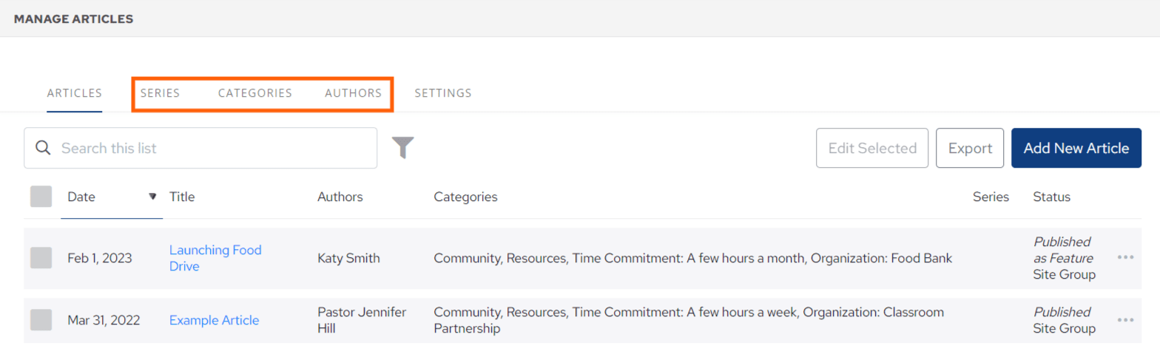Open more options for Launching Food Drive
This screenshot has width=1160, height=357.
coord(1125,257)
